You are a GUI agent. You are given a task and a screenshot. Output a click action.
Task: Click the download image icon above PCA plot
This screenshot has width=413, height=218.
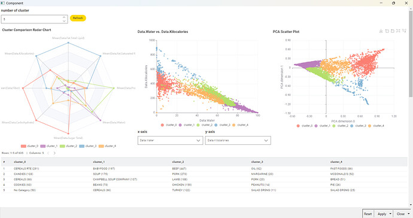(381, 31)
